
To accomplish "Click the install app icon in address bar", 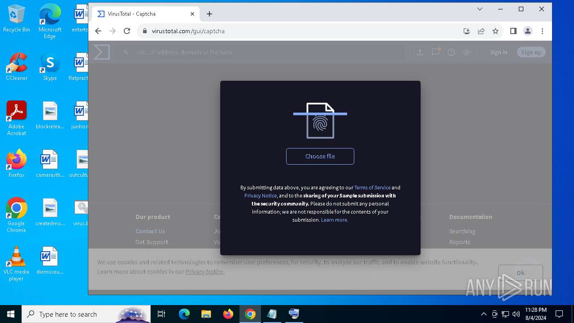I will click(x=467, y=31).
